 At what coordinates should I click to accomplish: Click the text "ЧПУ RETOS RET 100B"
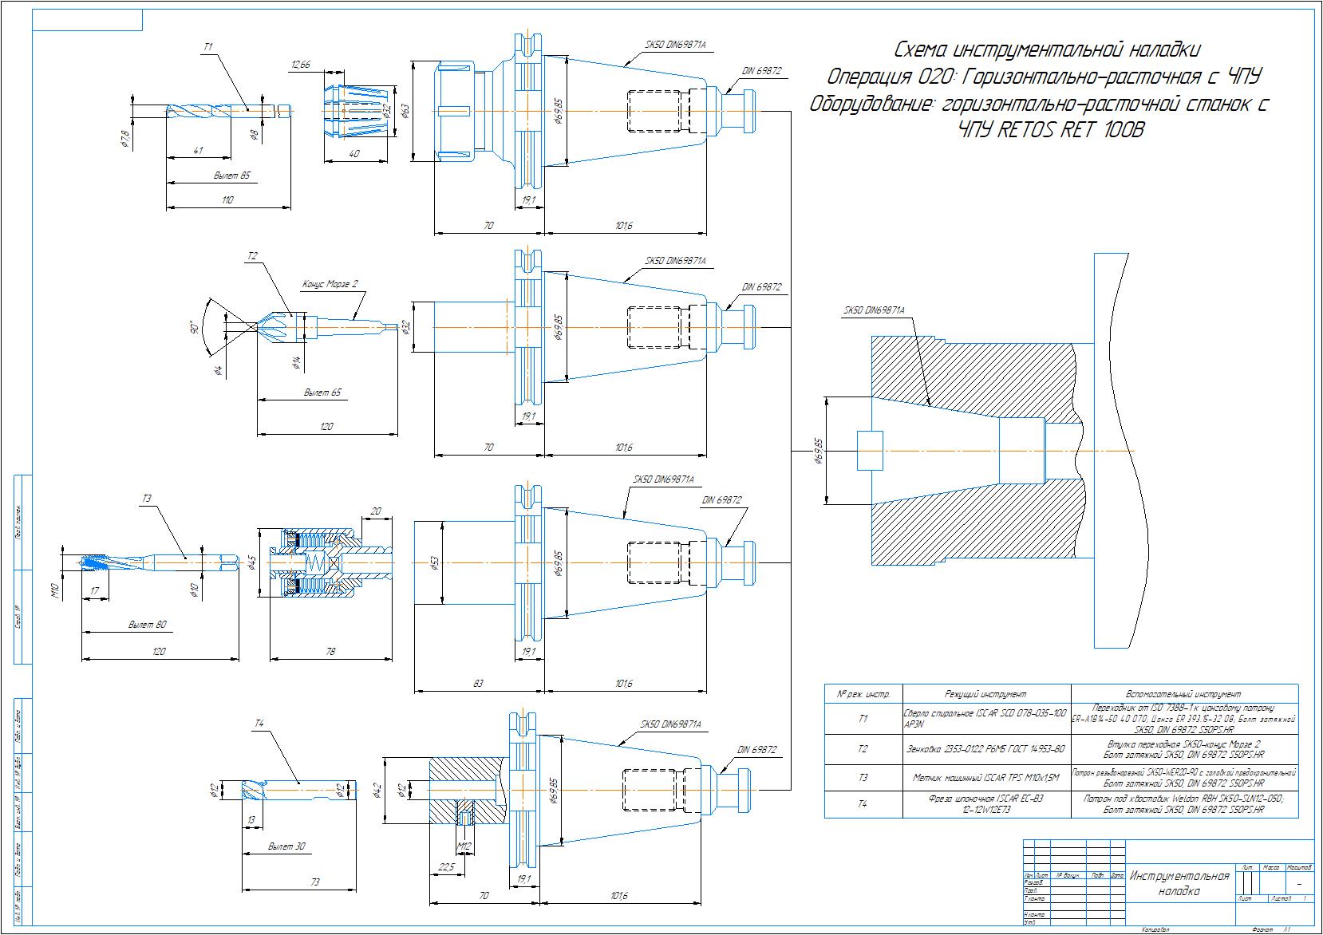(1051, 131)
